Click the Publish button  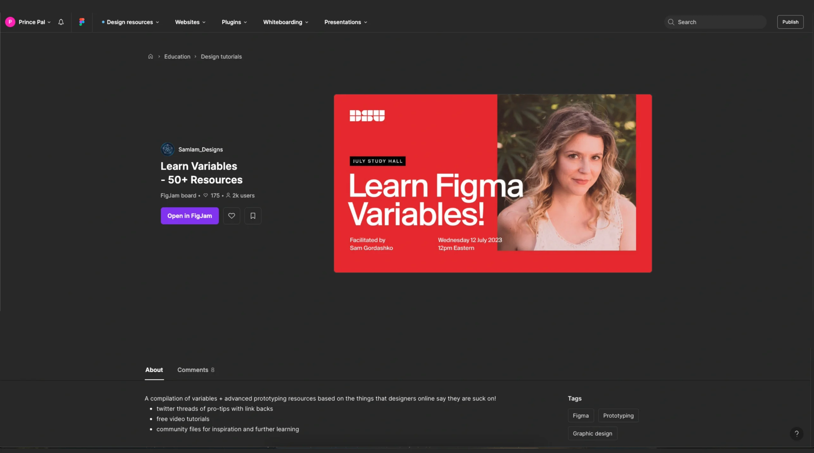790,22
